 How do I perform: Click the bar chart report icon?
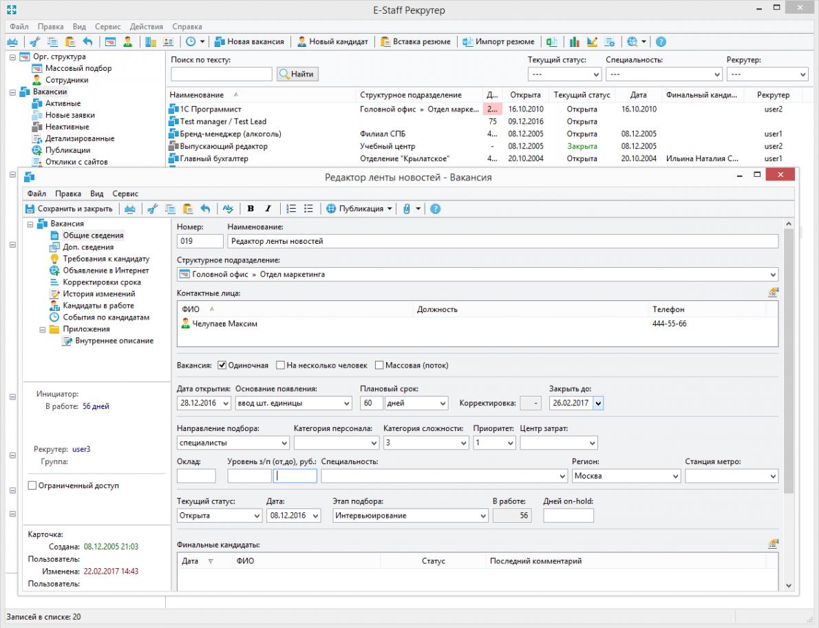(x=575, y=42)
